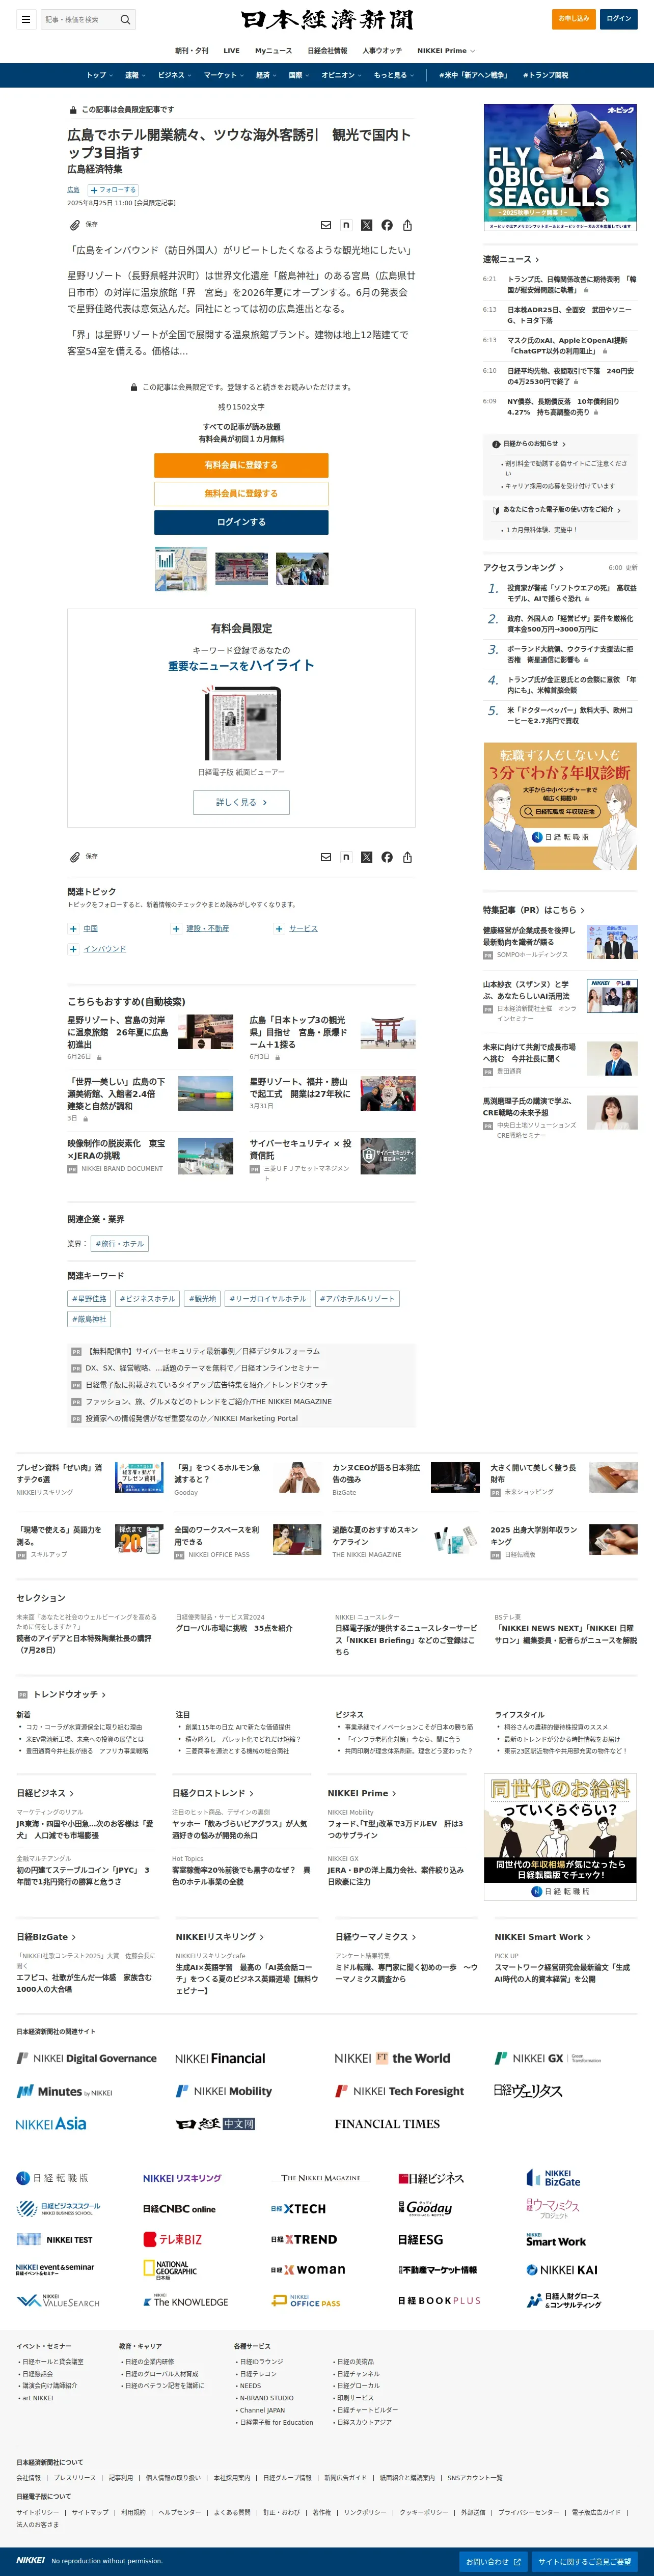Open 日経中文网 logo link

click(x=215, y=2124)
